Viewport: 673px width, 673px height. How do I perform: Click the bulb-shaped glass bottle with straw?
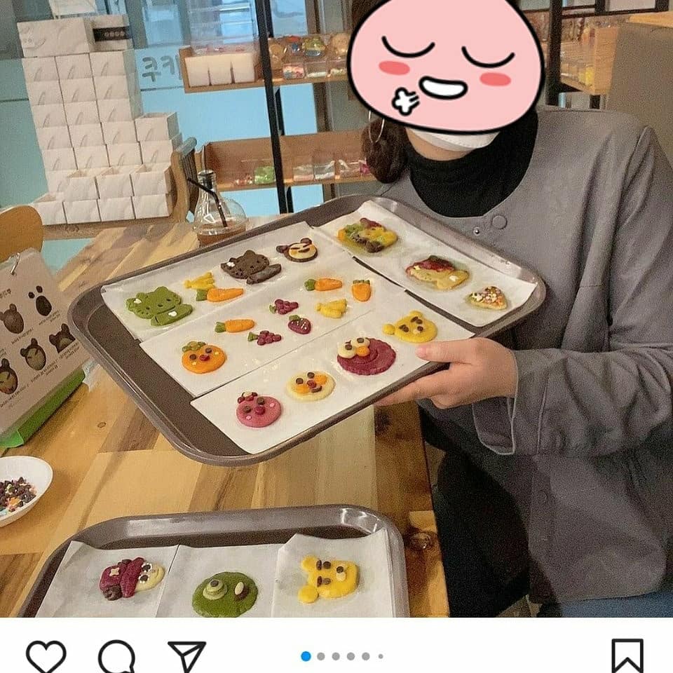click(218, 209)
